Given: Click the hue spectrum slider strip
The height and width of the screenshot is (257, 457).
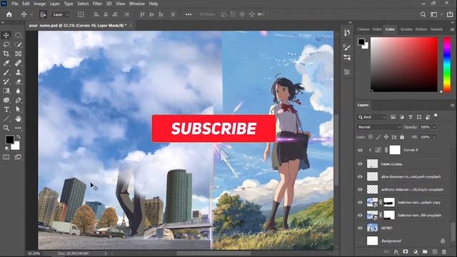Looking at the screenshot, I should click(447, 64).
